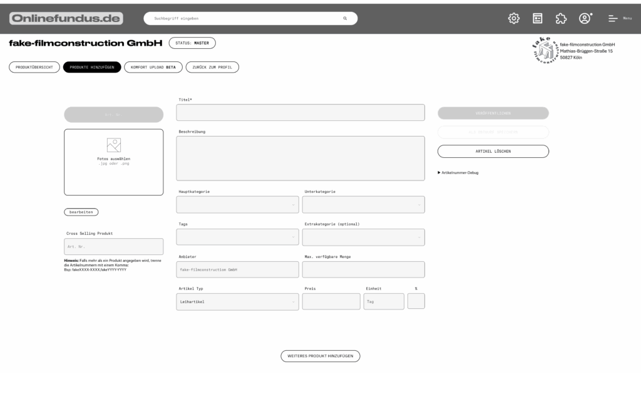Click the news page icon in header

click(x=537, y=18)
